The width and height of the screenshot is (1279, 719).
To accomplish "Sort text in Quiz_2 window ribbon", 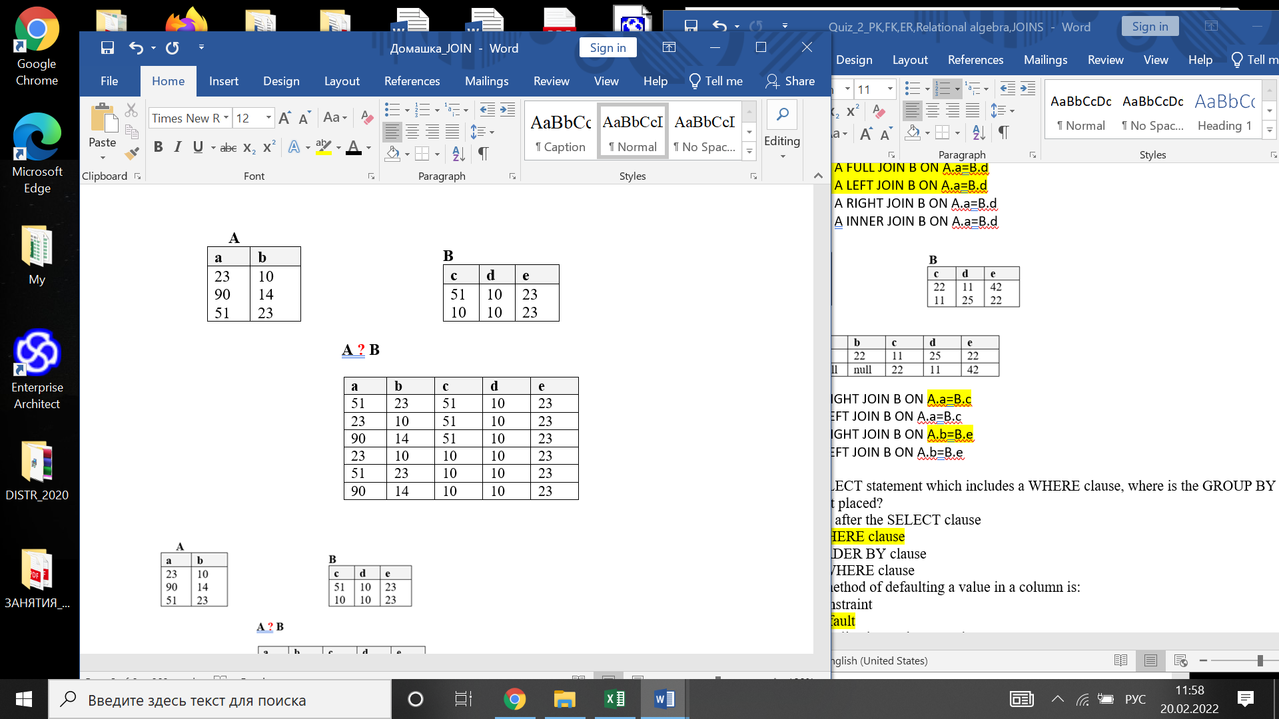I will [979, 132].
